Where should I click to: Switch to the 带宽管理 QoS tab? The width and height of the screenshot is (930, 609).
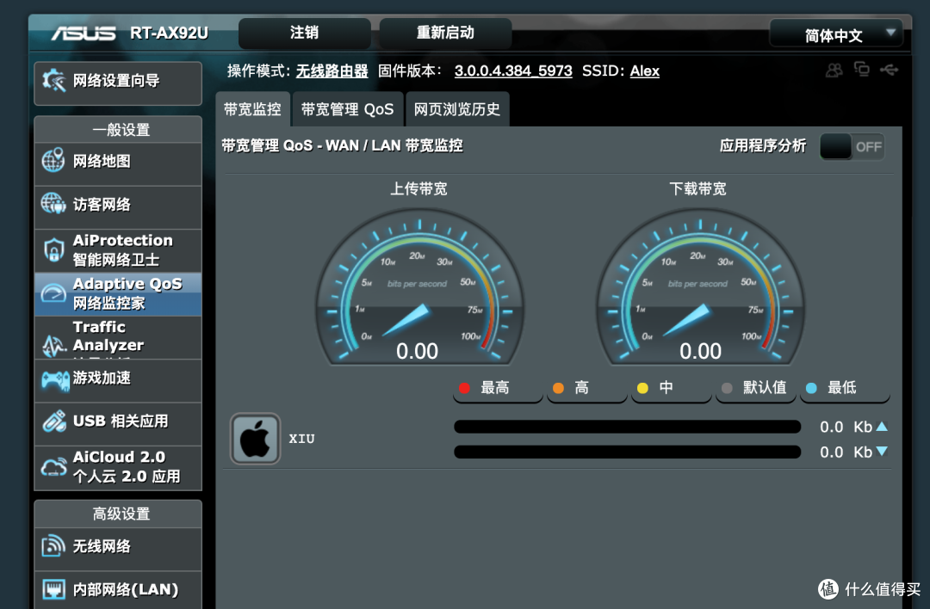click(x=348, y=109)
